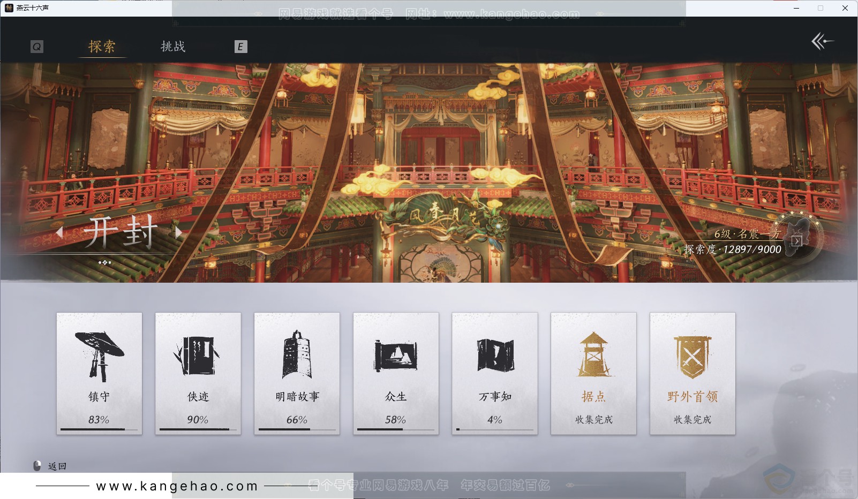
Task: Click the region page indicator dots below 开封
Action: point(104,262)
